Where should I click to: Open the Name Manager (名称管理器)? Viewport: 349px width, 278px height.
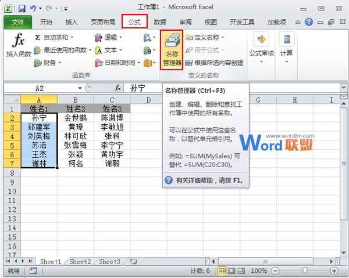click(x=172, y=49)
